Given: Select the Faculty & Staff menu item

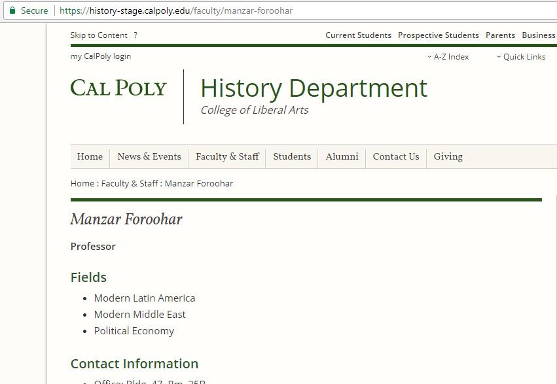Looking at the screenshot, I should (227, 157).
